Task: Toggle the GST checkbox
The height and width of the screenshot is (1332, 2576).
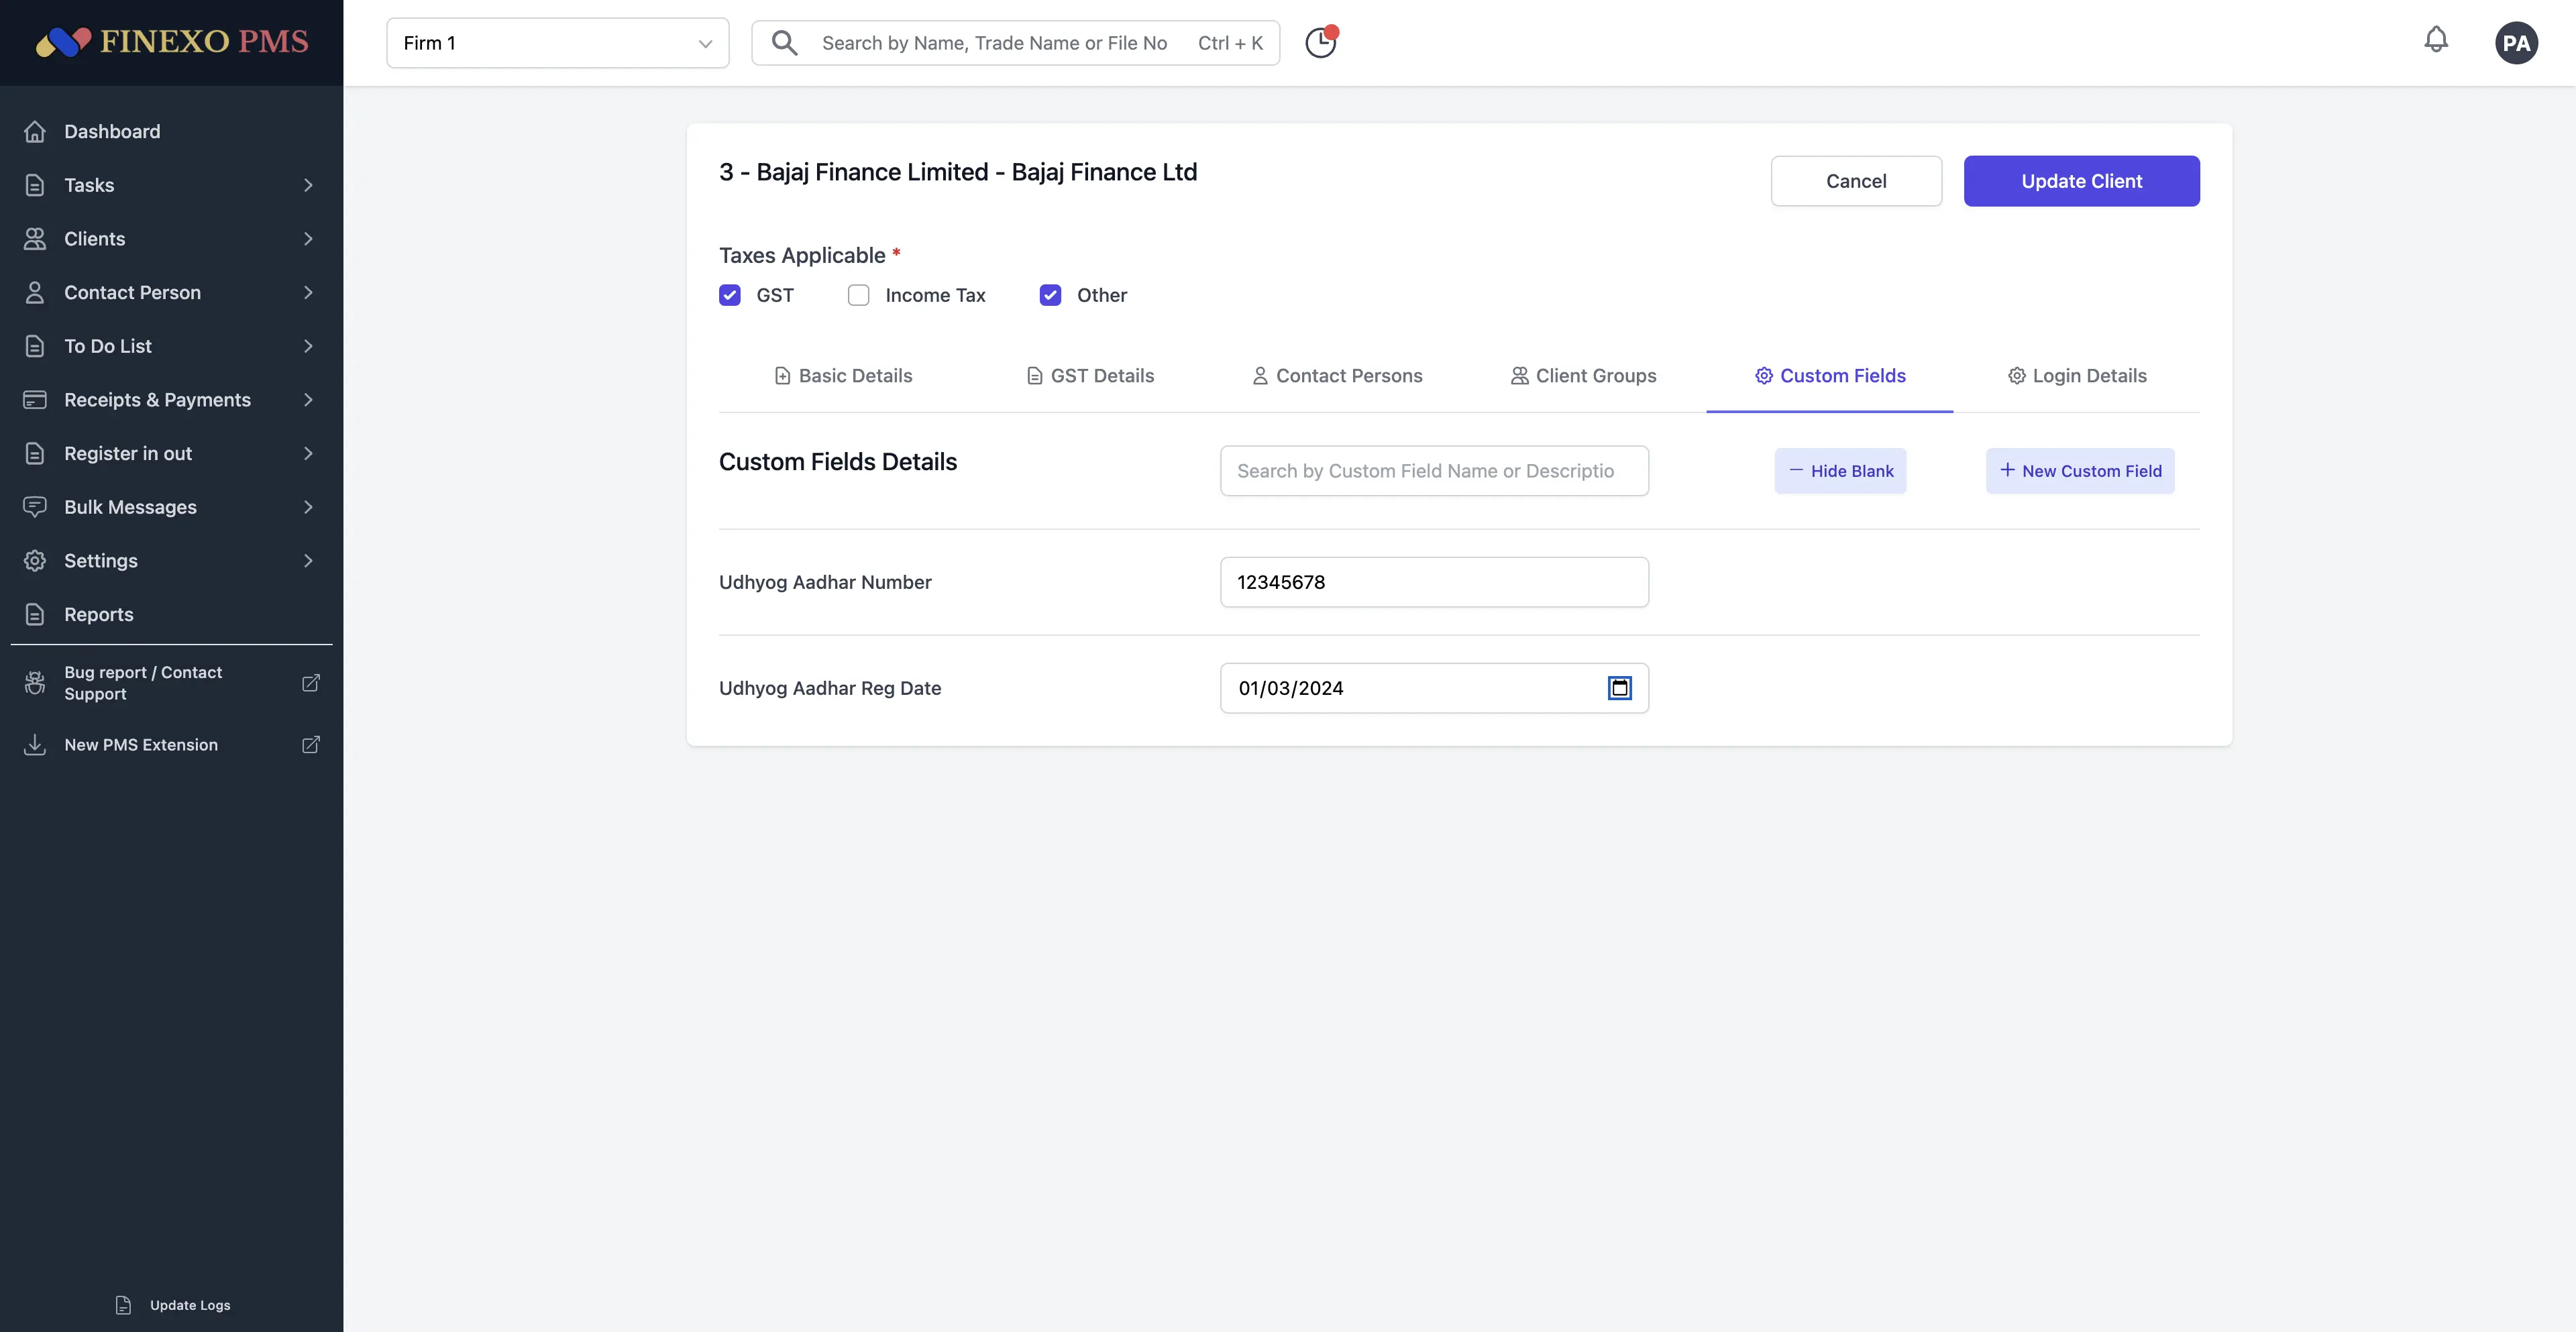Action: coord(730,295)
